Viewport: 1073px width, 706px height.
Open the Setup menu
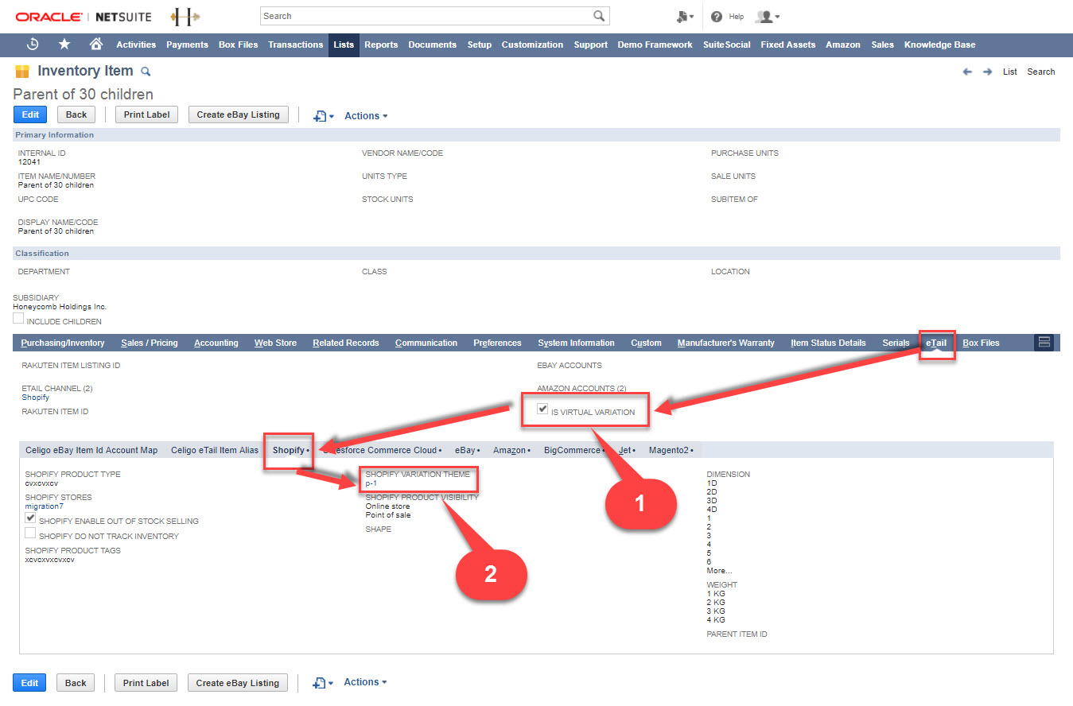[x=479, y=45]
